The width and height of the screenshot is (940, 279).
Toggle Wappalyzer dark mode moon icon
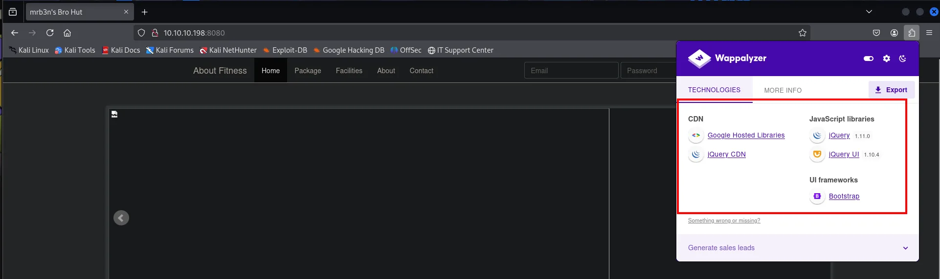pyautogui.click(x=903, y=59)
